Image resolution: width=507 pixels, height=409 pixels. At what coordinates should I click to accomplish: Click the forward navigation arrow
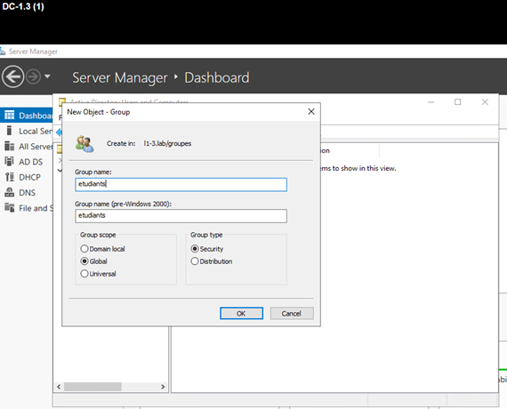[33, 77]
